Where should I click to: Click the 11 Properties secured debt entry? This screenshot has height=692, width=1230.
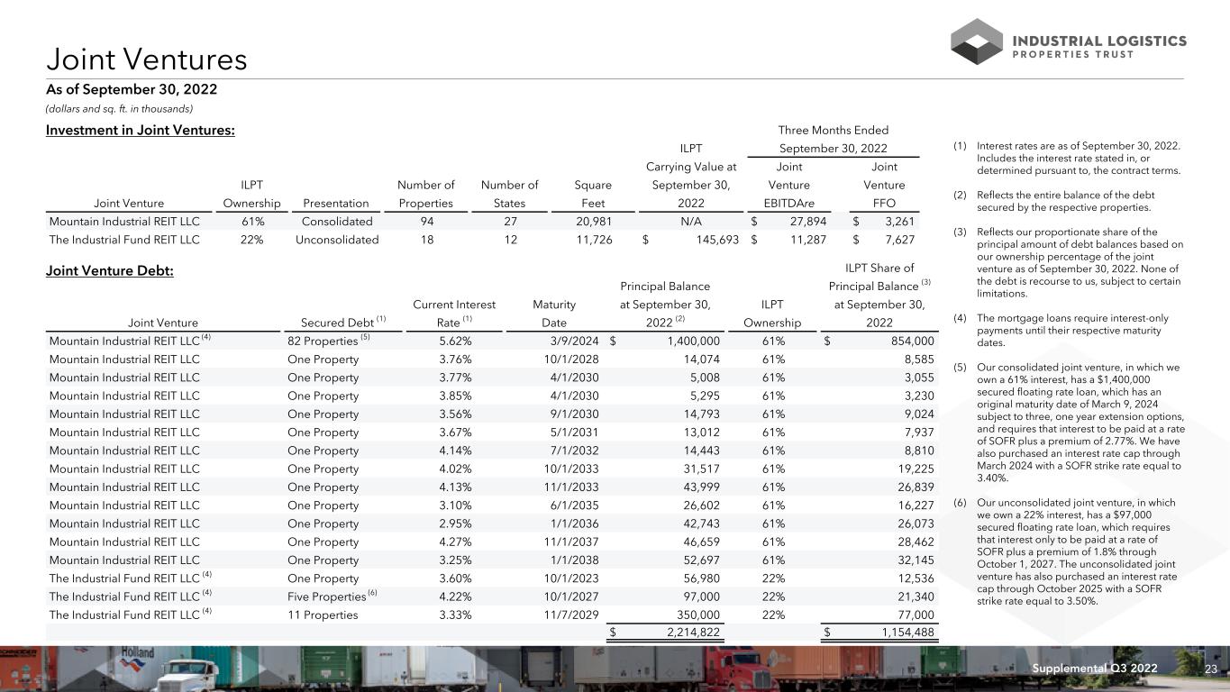coord(323,615)
